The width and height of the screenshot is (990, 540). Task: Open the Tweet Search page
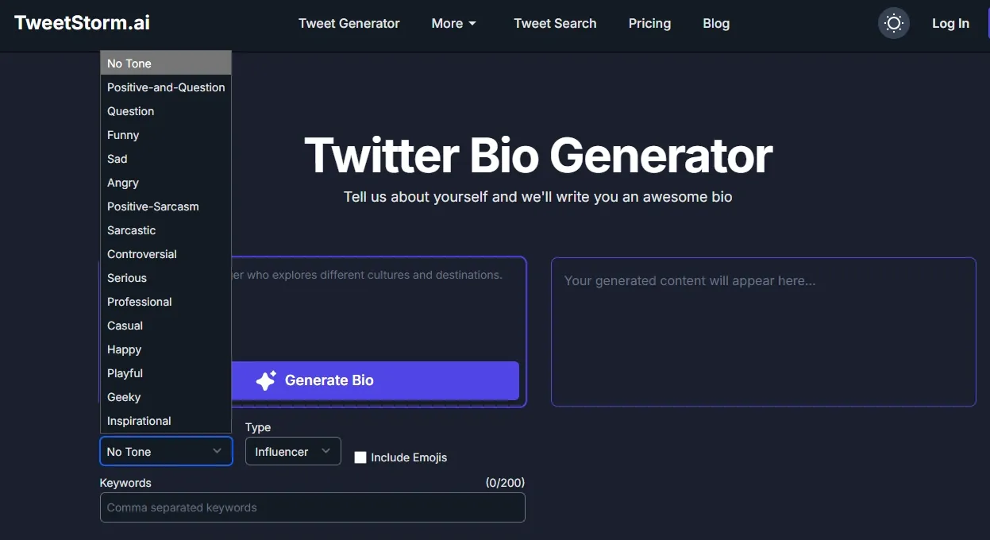point(555,23)
